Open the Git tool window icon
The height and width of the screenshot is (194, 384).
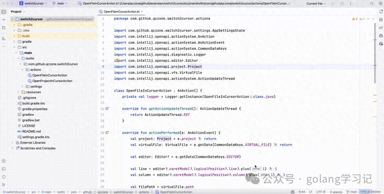click(4, 185)
